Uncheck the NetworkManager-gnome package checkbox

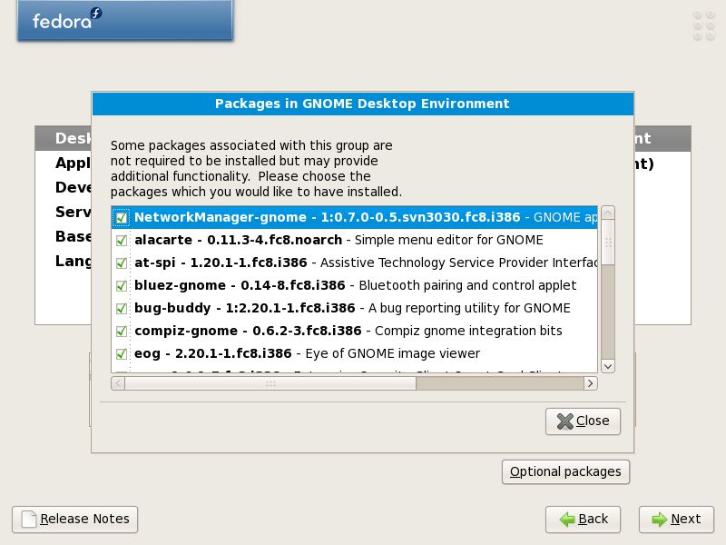pos(122,217)
